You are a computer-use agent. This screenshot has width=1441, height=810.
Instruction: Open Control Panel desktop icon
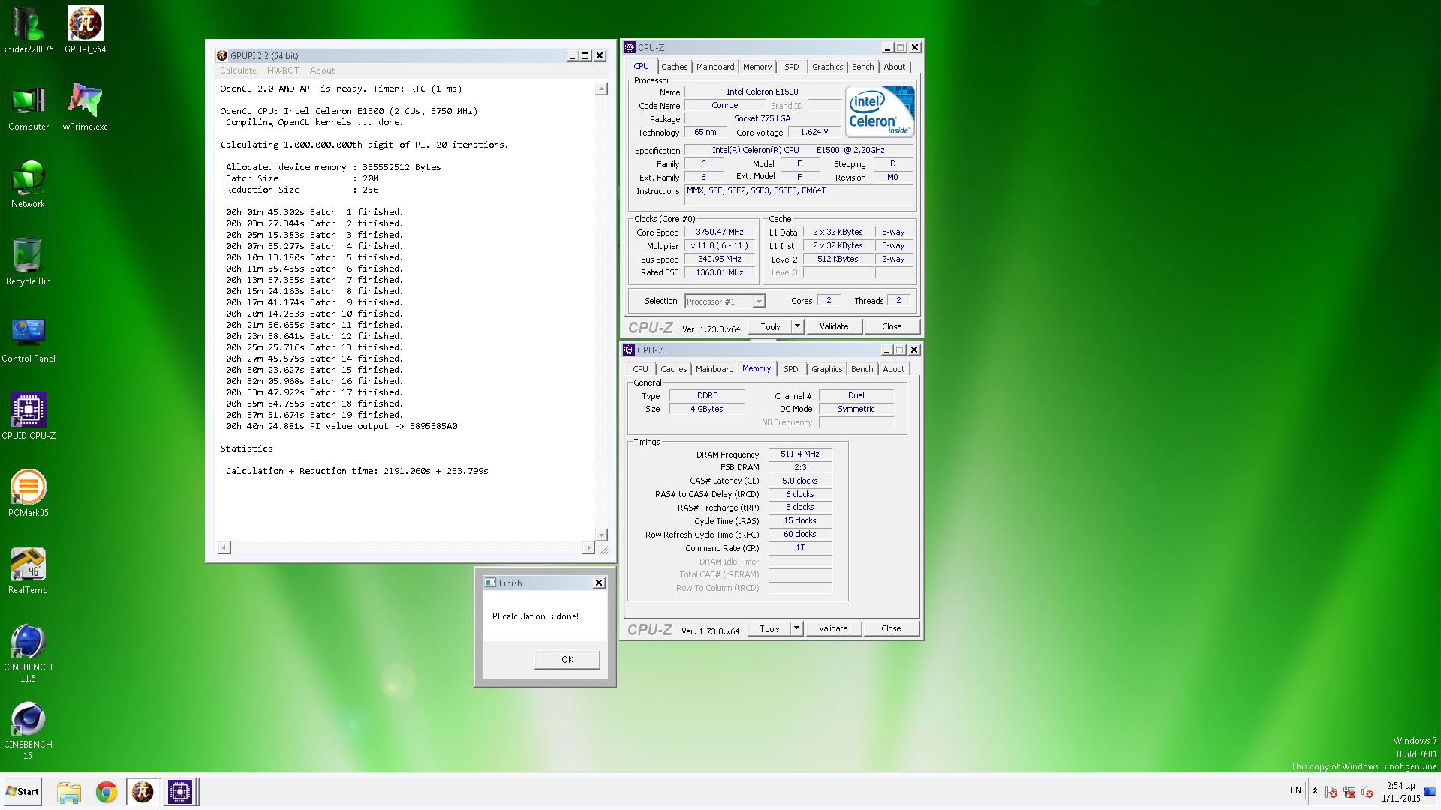tap(29, 340)
